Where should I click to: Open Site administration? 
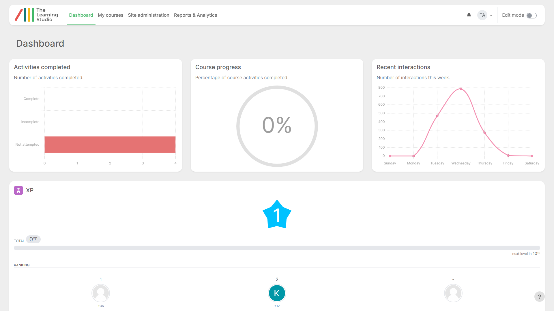coord(149,15)
